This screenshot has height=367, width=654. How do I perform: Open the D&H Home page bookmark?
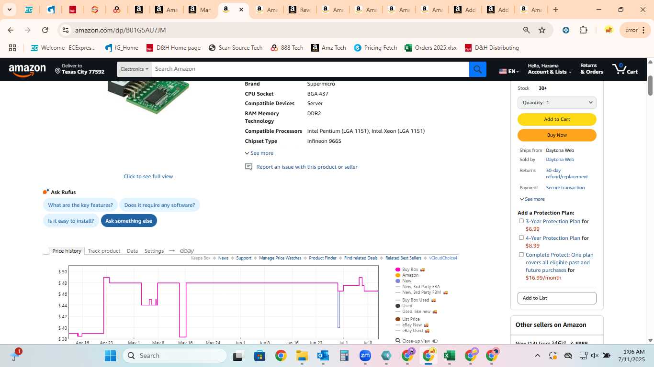pyautogui.click(x=173, y=48)
